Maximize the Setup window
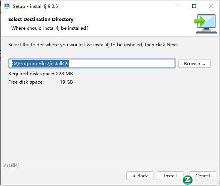 (x=194, y=6)
